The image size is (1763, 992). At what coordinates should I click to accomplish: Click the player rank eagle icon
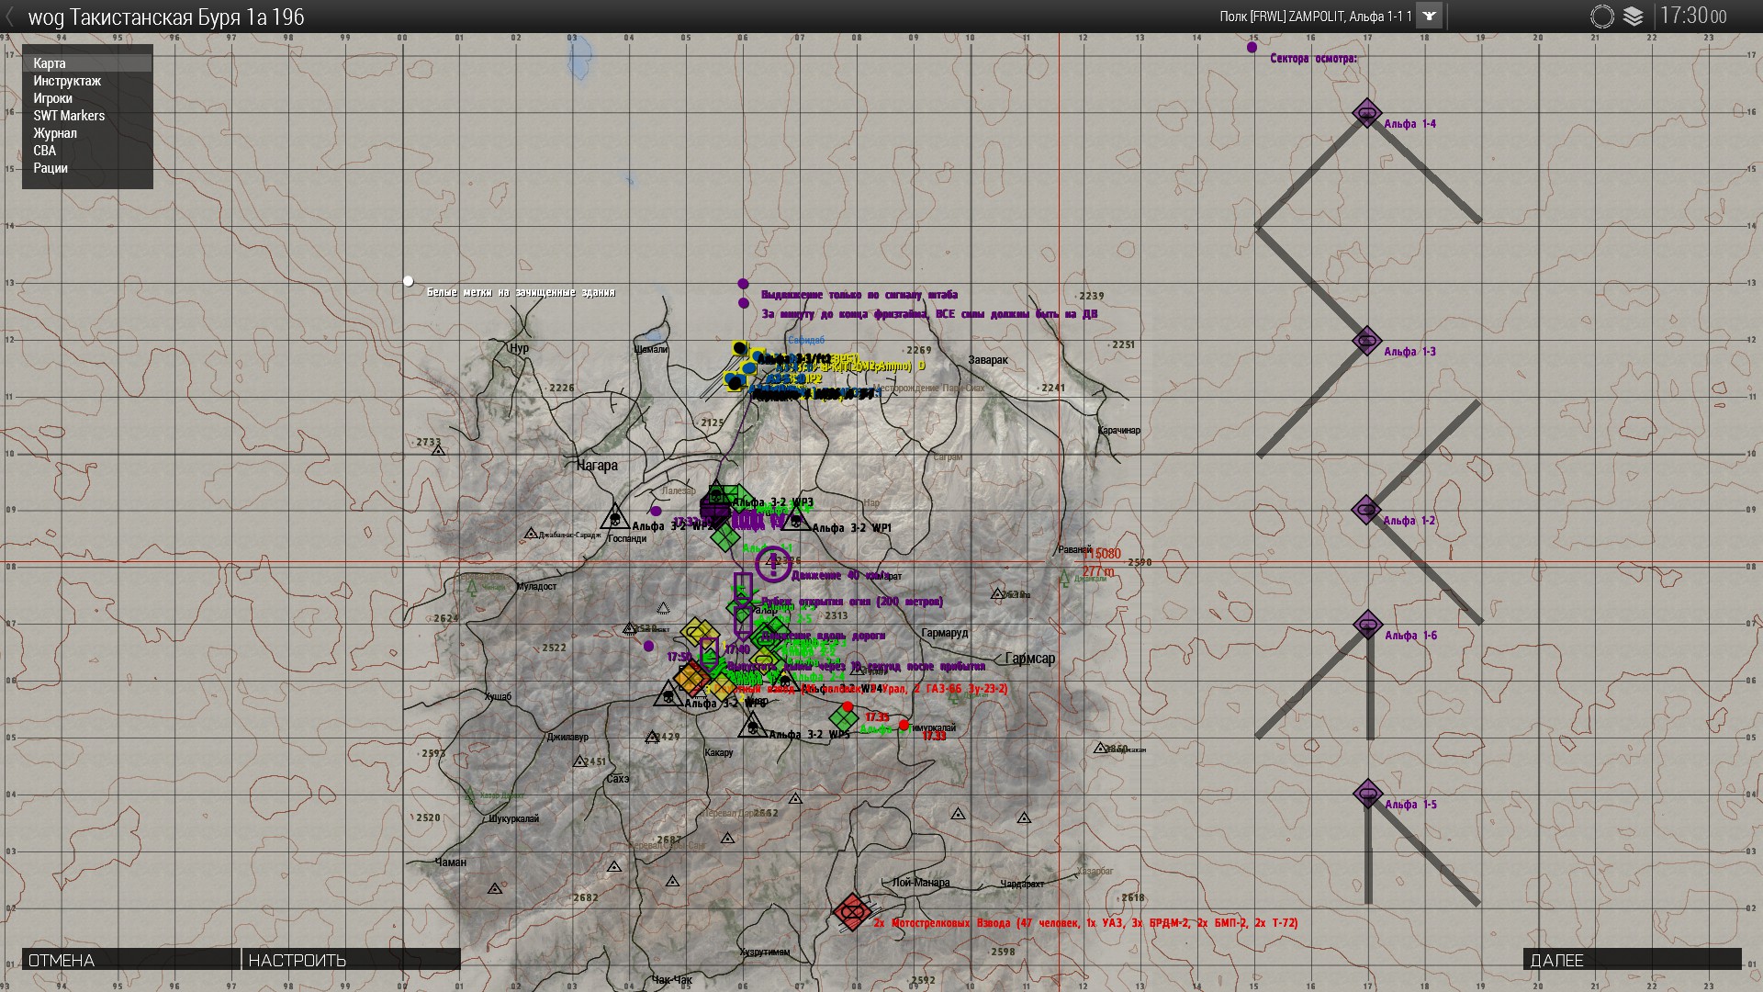coord(1430,17)
